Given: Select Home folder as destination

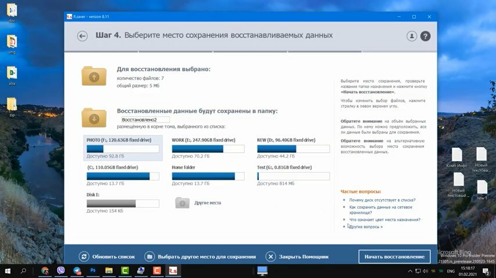Looking at the screenshot, I should (x=208, y=175).
